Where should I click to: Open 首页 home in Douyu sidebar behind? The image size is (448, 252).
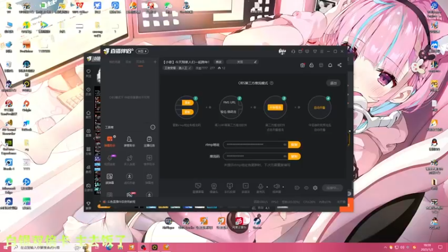pos(88,115)
